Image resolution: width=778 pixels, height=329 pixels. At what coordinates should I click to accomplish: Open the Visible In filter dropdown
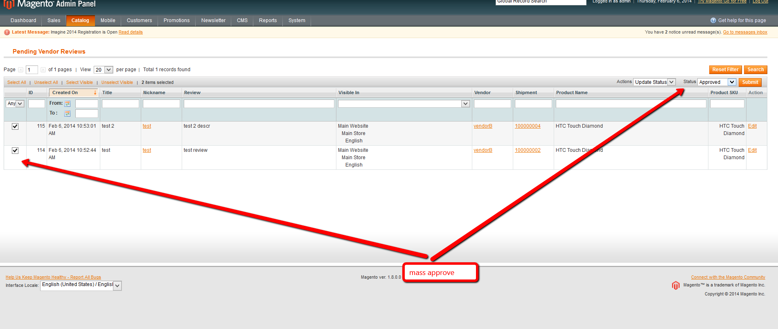point(404,104)
